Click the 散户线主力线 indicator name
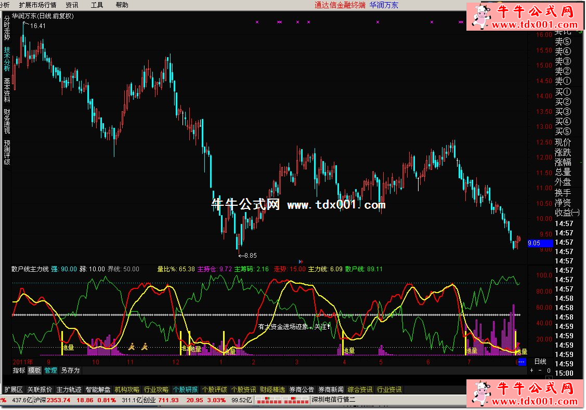The height and width of the screenshot is (410, 586). click(30, 269)
